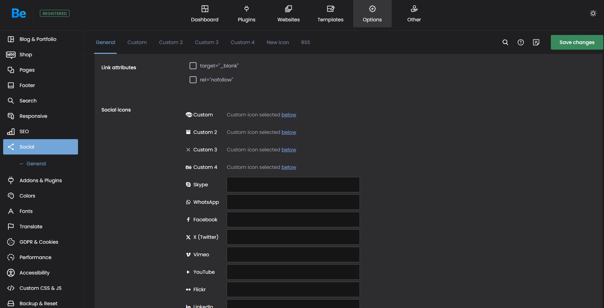604x308 pixels.
Task: Open SEO settings in sidebar
Action: (x=41, y=131)
